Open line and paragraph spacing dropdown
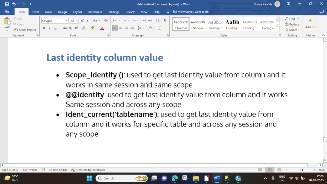327x184 pixels. pyautogui.click(x=141, y=28)
